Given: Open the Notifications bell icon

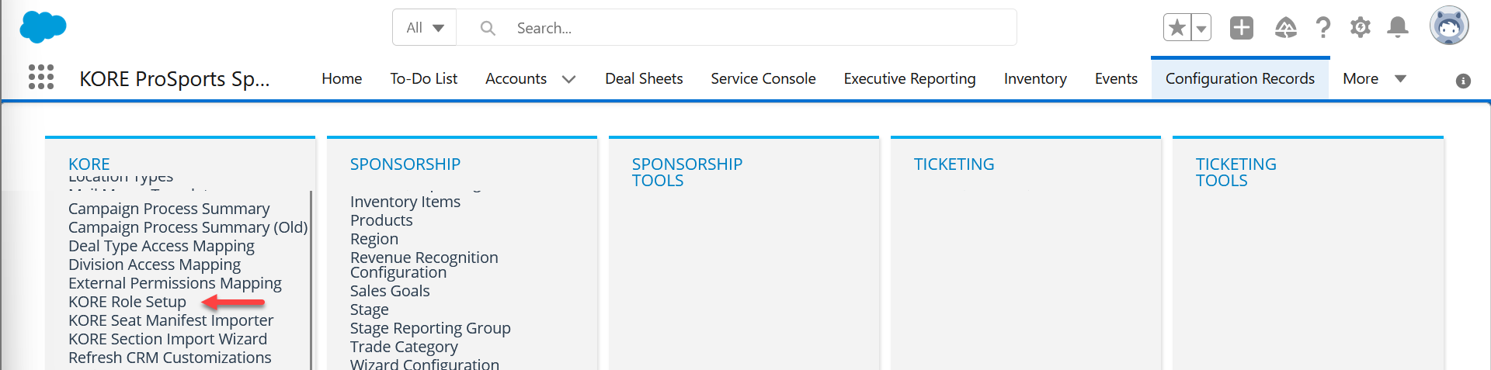Looking at the screenshot, I should click(1398, 28).
